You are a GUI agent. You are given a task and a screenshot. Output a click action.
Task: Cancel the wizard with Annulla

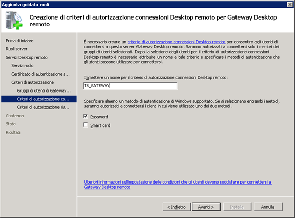(x=268, y=207)
